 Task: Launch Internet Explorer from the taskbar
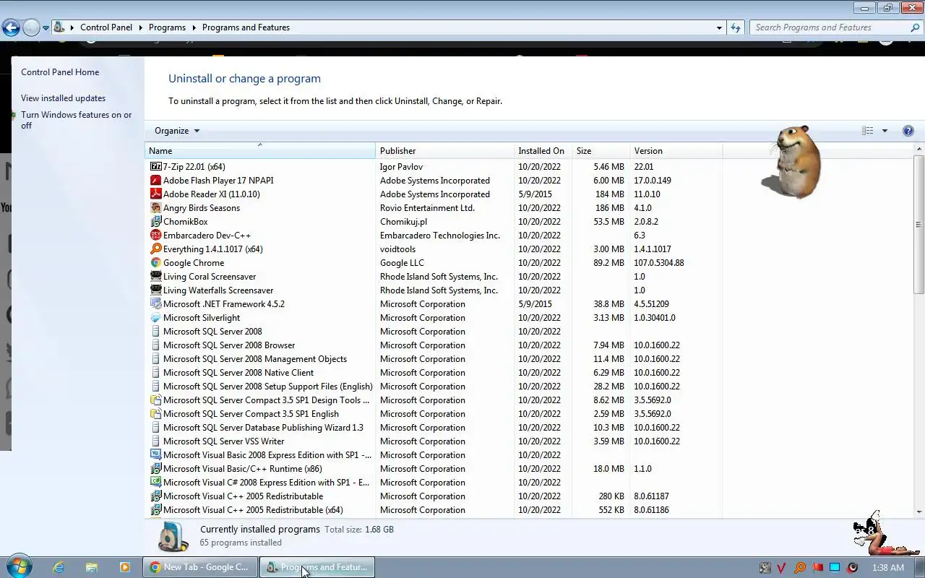(59, 567)
